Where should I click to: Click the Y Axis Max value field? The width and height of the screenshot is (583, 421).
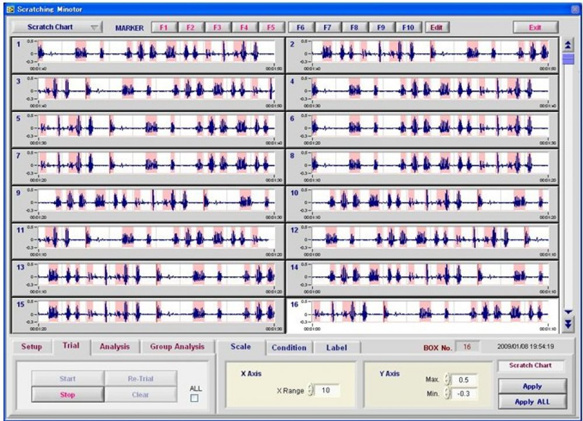click(x=465, y=380)
